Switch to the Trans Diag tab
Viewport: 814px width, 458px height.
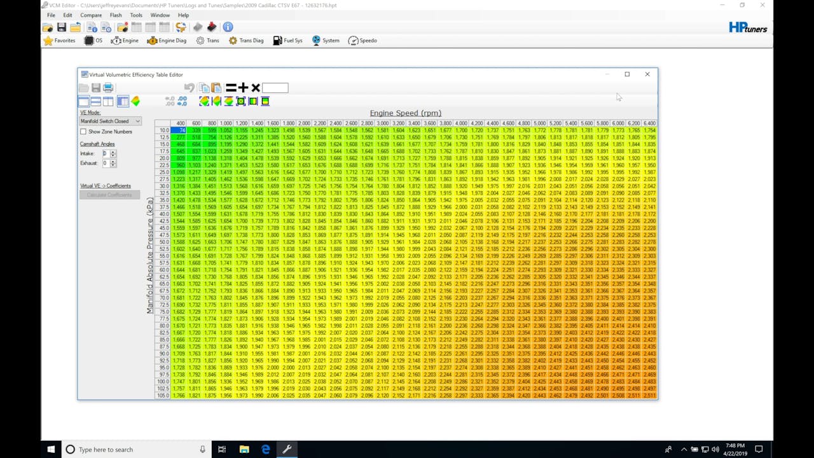click(246, 41)
